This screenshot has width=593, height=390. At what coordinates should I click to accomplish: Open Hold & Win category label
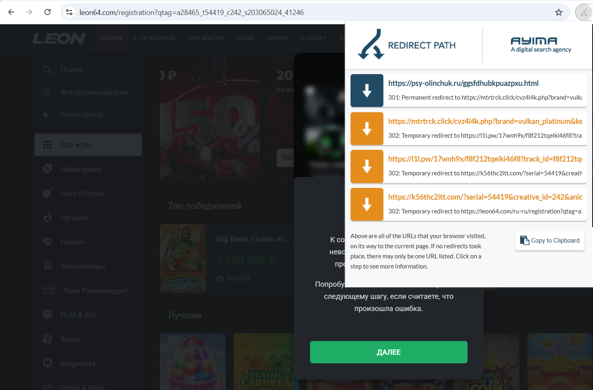coord(79,315)
